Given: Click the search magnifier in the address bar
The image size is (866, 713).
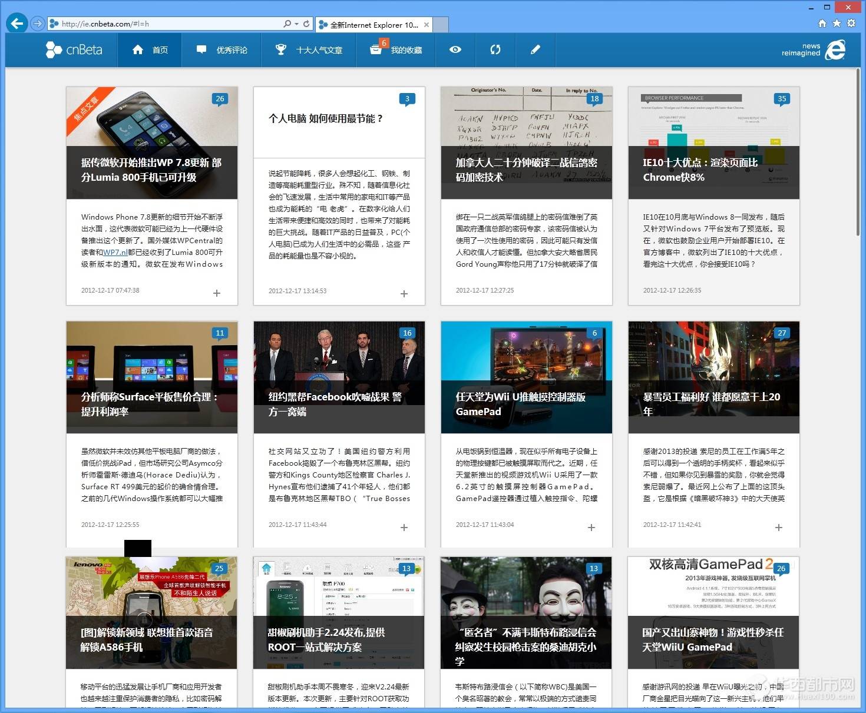Looking at the screenshot, I should pos(287,24).
